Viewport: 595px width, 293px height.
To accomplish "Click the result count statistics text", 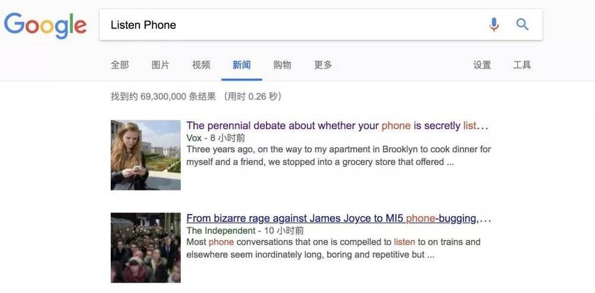I will pyautogui.click(x=196, y=96).
